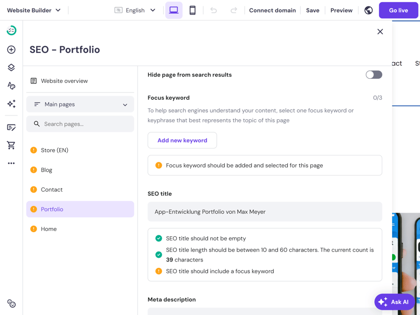Click the Preview button
420x315 pixels.
341,10
